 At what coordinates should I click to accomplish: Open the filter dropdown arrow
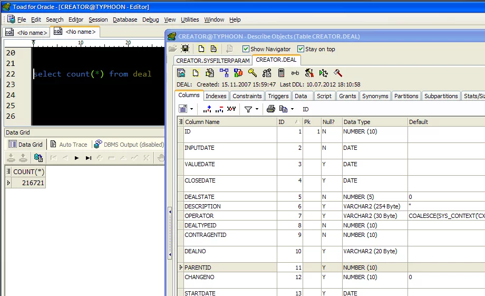click(257, 109)
